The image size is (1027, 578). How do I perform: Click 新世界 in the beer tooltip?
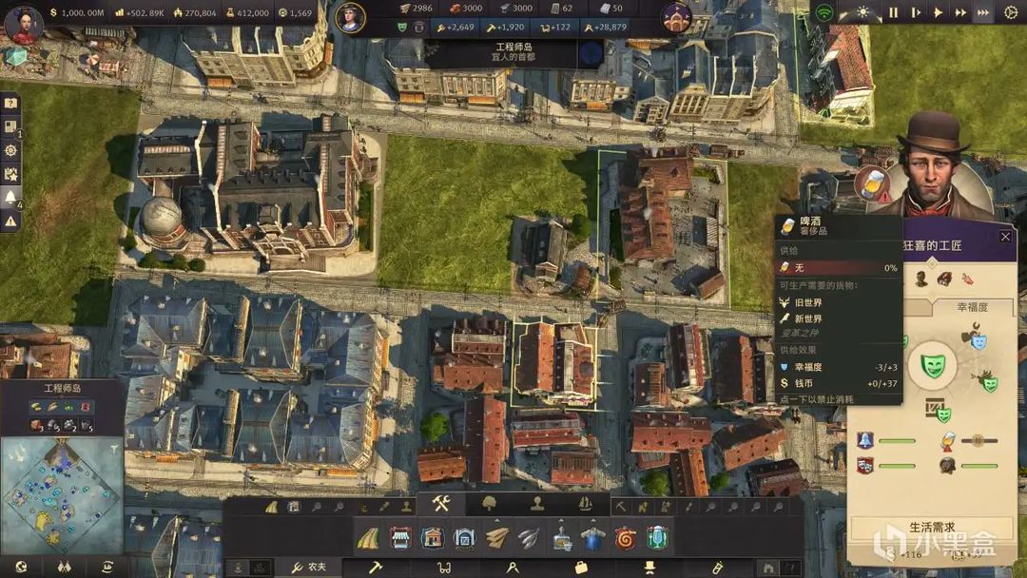click(x=808, y=318)
